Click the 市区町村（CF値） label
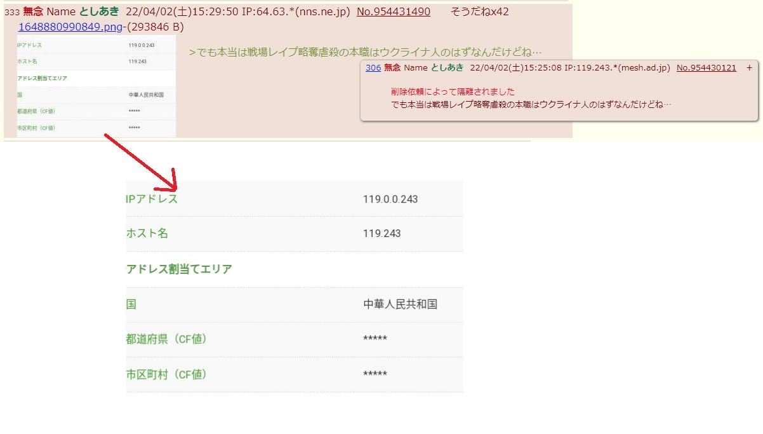 pyautogui.click(x=167, y=374)
